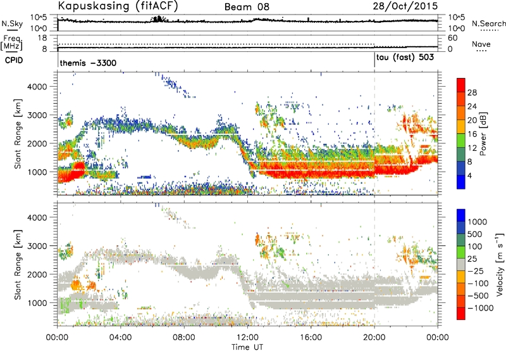Click the 'Power [dB]' colorbar label

483,134
